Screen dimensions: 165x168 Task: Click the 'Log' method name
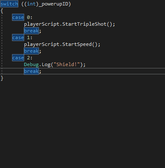click(46, 65)
